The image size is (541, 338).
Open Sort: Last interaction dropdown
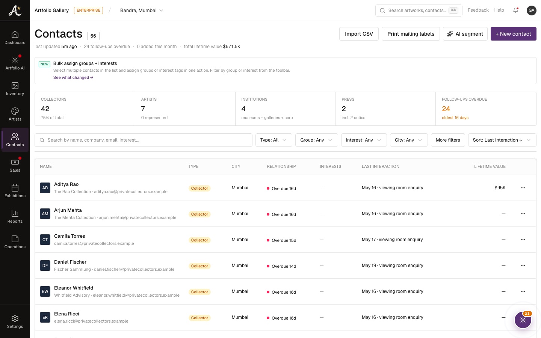coord(502,140)
